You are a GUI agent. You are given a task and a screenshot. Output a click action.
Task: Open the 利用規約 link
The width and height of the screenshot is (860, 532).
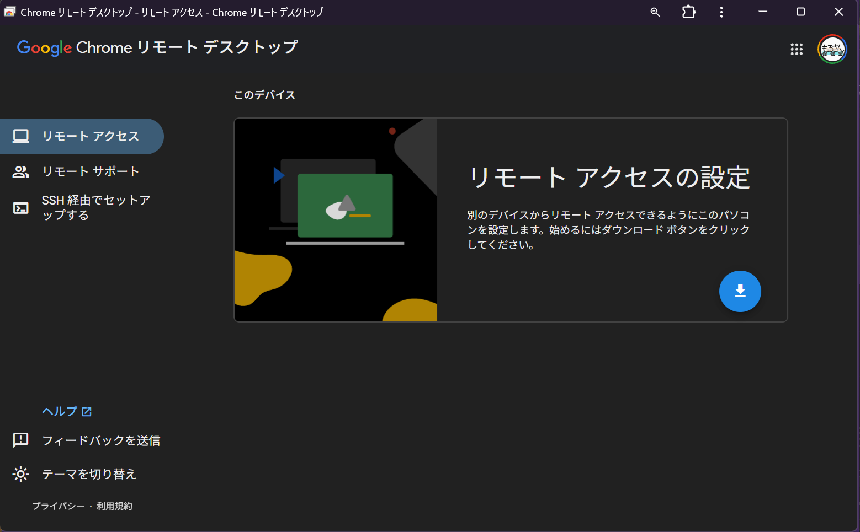pos(114,506)
